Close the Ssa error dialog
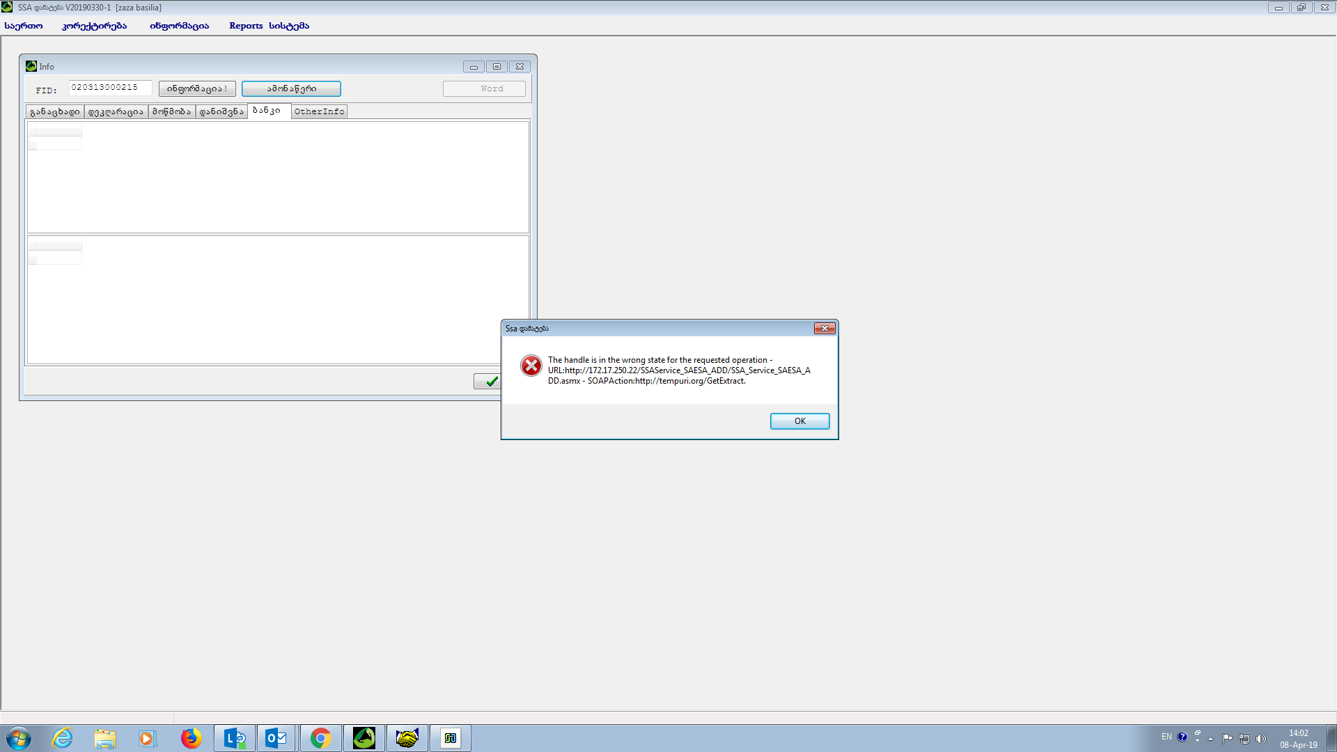 click(x=824, y=329)
